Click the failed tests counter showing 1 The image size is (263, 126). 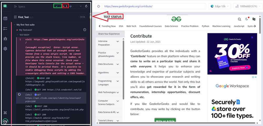coord(65,6)
